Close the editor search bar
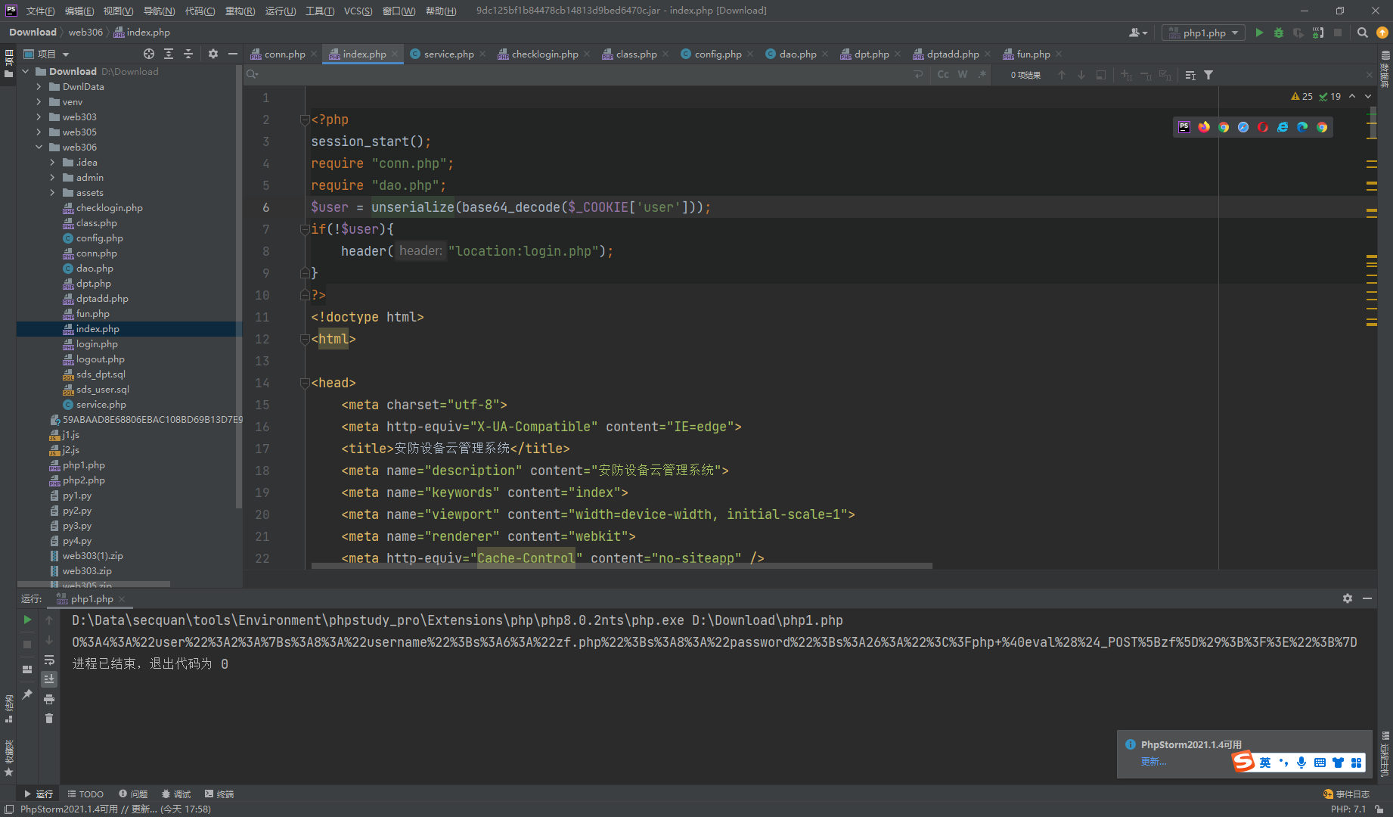The height and width of the screenshot is (817, 1393). point(1369,75)
